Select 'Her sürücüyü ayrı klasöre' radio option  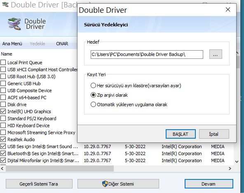pos(93,86)
